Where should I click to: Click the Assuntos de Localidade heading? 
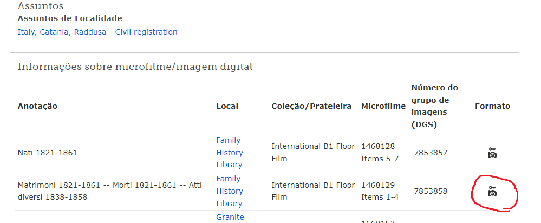pyautogui.click(x=70, y=18)
